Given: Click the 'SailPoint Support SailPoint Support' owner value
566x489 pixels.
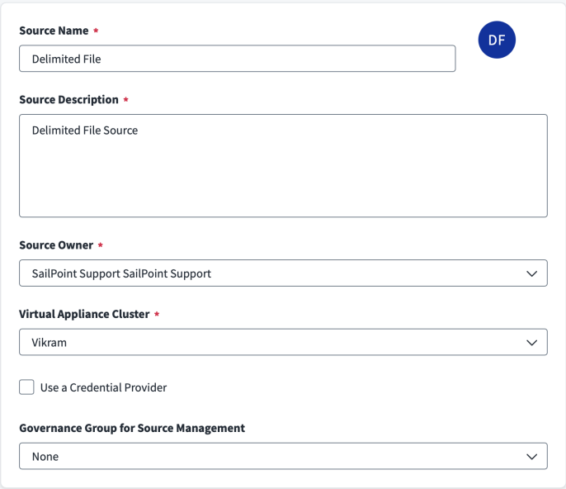Looking at the screenshot, I should [x=121, y=273].
